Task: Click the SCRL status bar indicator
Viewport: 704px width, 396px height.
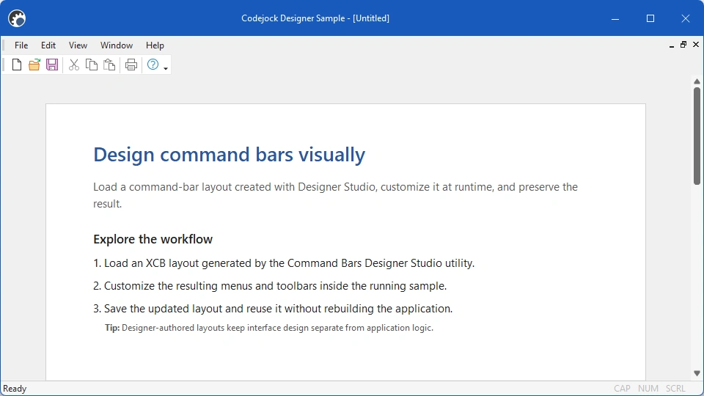Action: point(675,389)
